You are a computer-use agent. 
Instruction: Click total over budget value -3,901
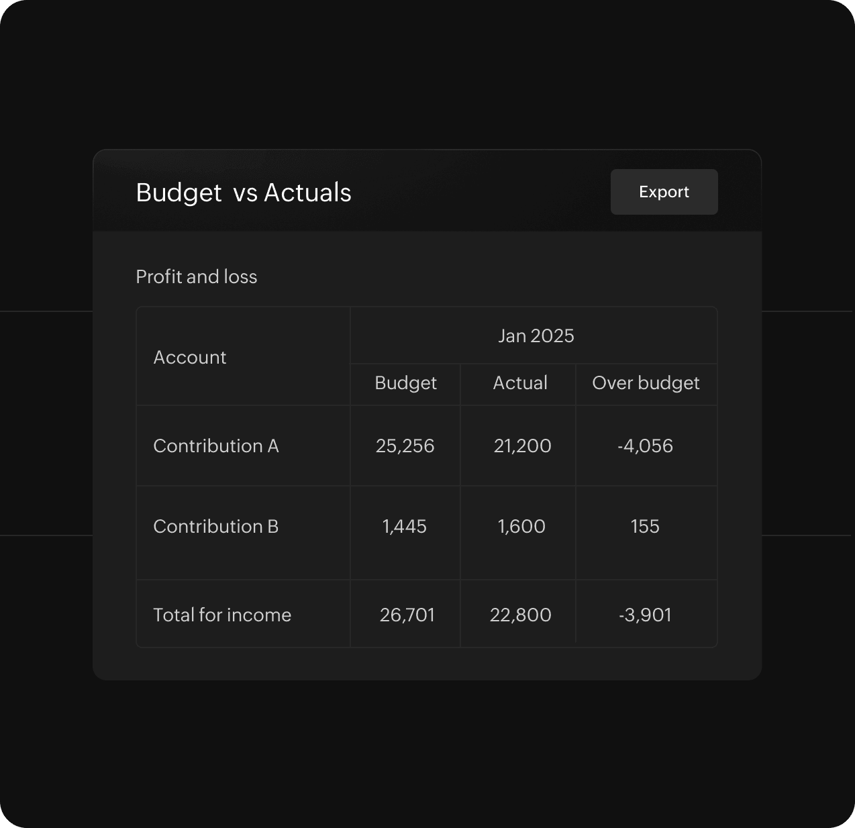645,615
